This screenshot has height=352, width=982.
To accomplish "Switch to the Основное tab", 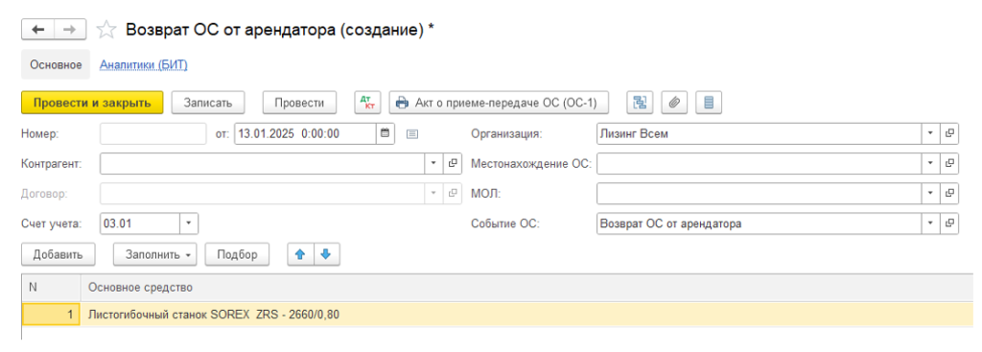I will tap(56, 64).
